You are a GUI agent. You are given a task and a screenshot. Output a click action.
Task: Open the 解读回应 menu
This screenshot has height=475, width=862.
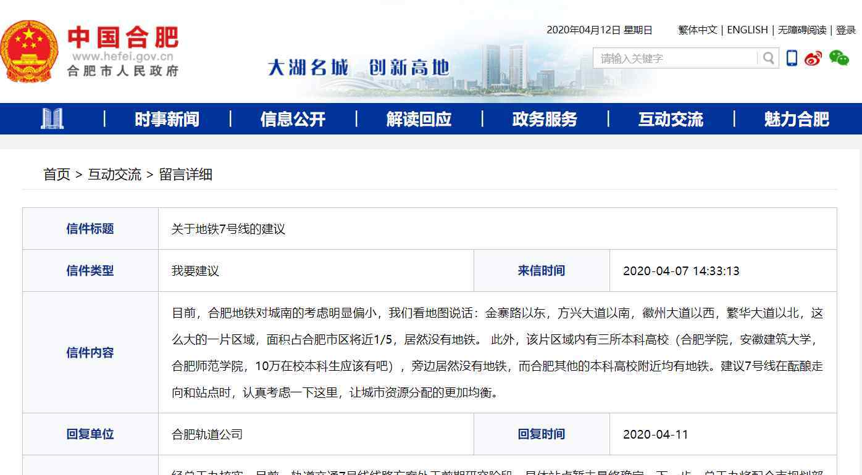(x=419, y=119)
